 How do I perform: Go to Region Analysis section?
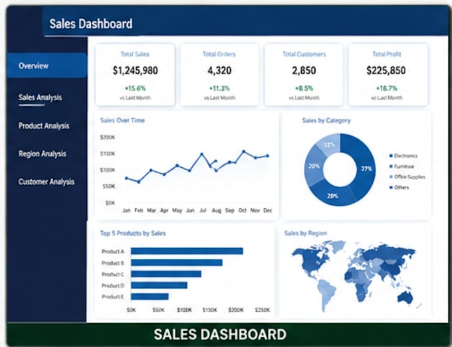43,154
